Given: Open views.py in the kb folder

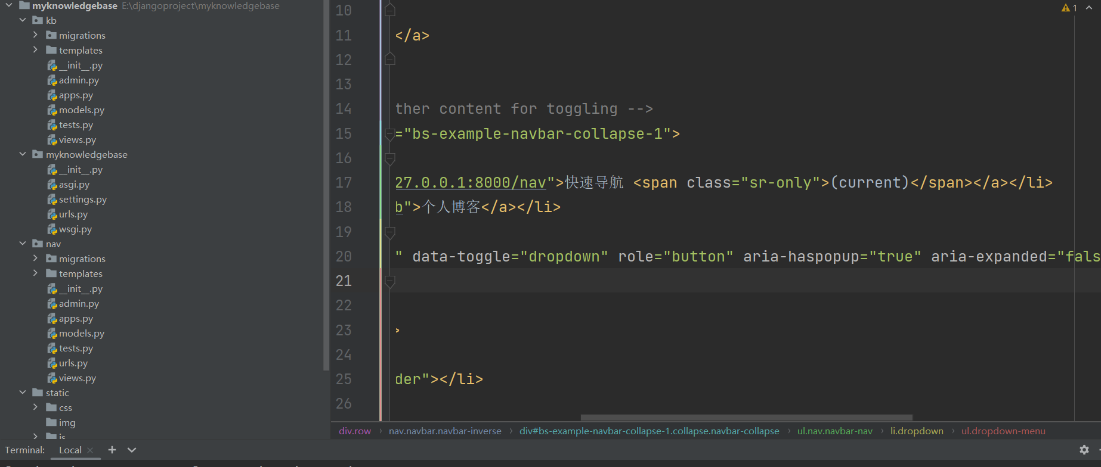Looking at the screenshot, I should pyautogui.click(x=78, y=139).
